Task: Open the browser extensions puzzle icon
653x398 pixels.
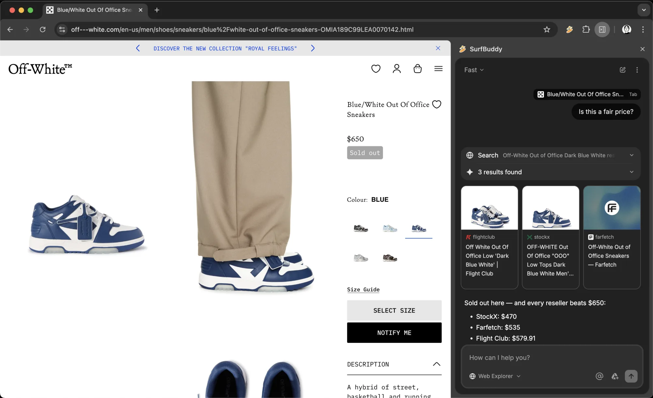Action: click(x=586, y=30)
